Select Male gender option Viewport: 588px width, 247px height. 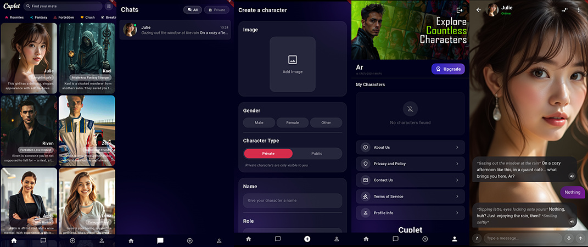pos(259,122)
